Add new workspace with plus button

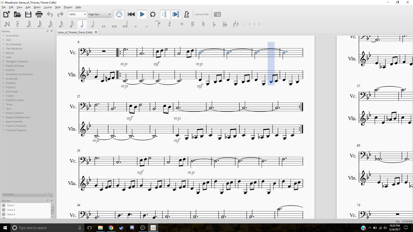pyautogui.click(x=51, y=194)
